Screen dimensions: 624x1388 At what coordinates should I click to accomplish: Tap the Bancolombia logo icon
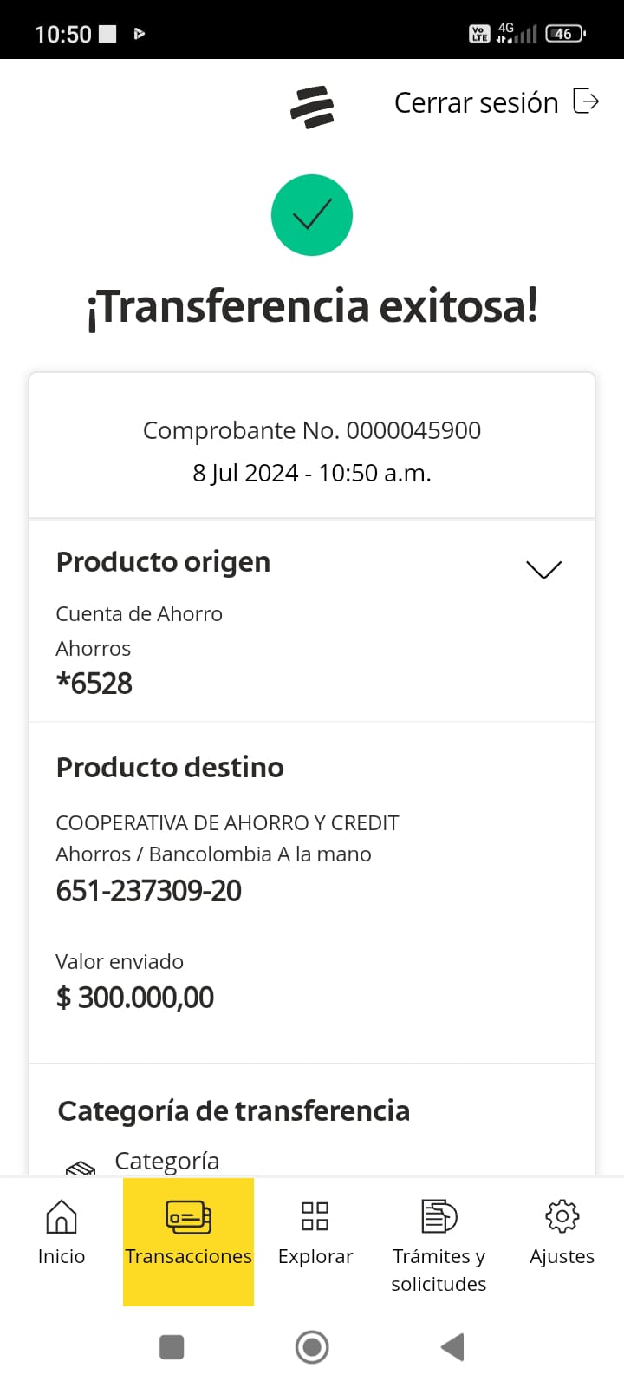click(312, 108)
